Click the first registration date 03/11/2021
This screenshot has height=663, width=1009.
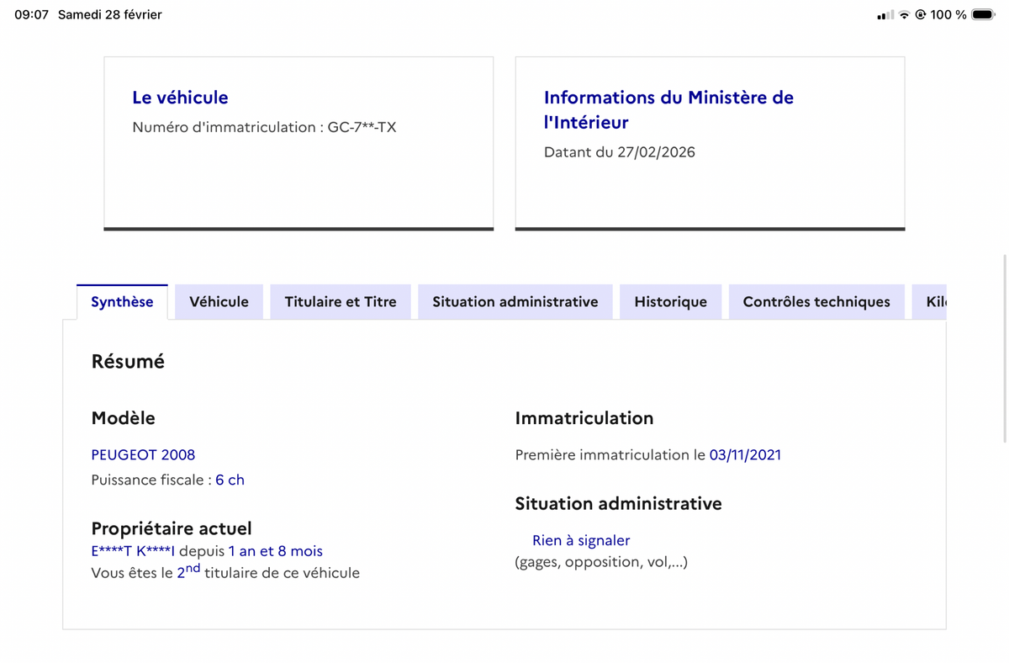[745, 455]
